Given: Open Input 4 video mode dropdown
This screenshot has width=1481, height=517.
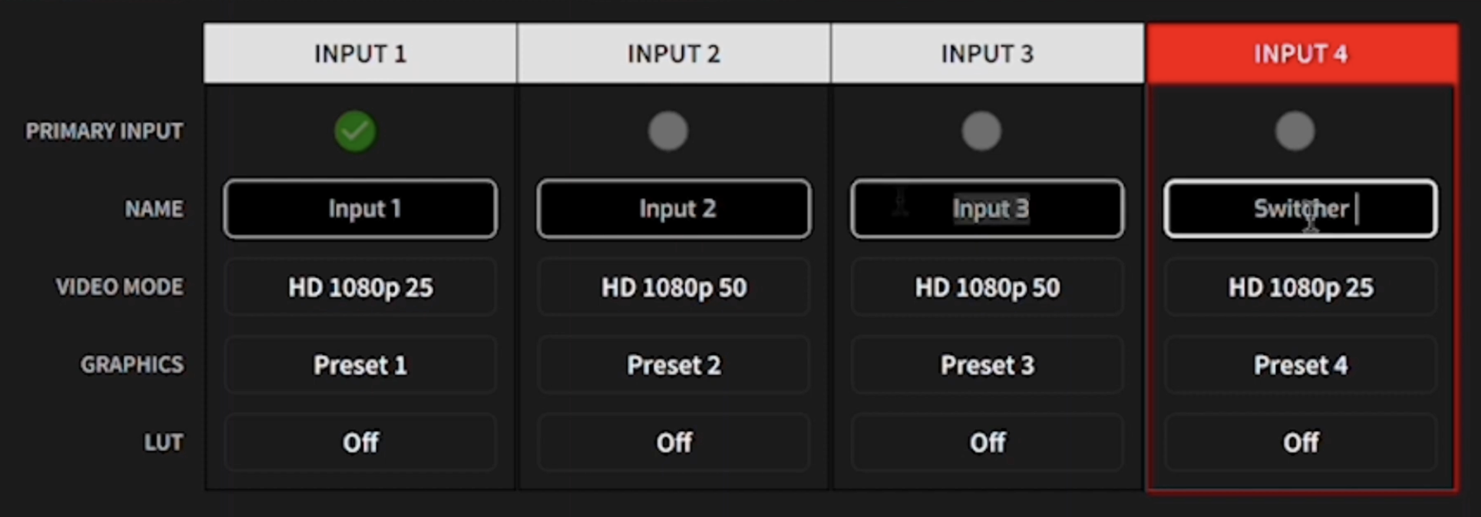Looking at the screenshot, I should point(1301,288).
